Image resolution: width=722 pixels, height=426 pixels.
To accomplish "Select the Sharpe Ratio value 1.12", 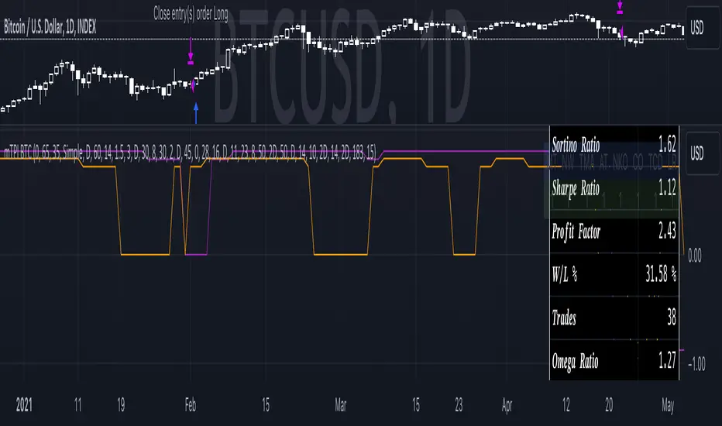I will (x=667, y=187).
